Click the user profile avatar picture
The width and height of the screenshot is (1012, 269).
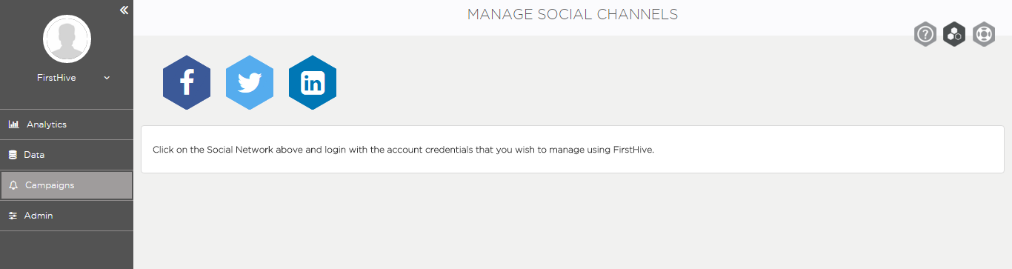pyautogui.click(x=67, y=39)
